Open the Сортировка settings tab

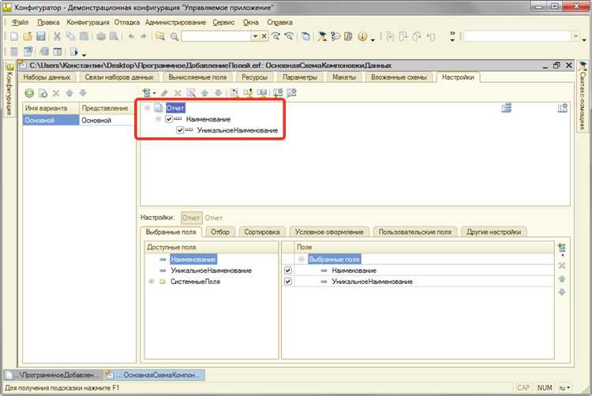262,232
